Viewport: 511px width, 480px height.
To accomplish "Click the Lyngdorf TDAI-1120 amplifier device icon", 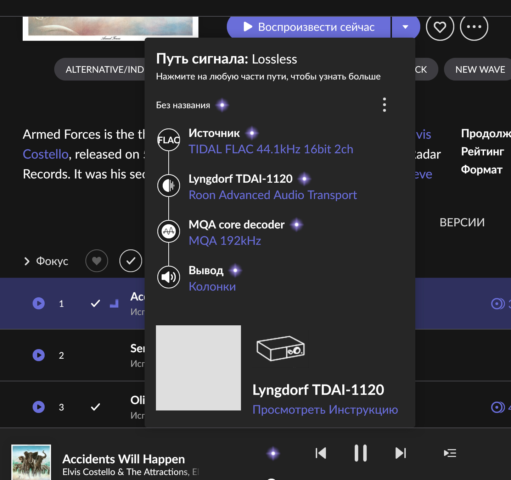I will click(280, 348).
